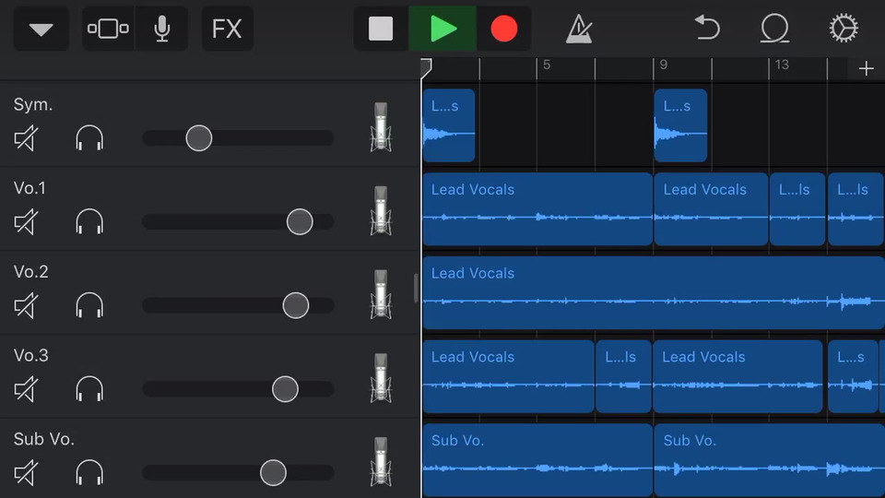Move the playhead marker at the ruler start
This screenshot has height=498, width=885.
426,67
